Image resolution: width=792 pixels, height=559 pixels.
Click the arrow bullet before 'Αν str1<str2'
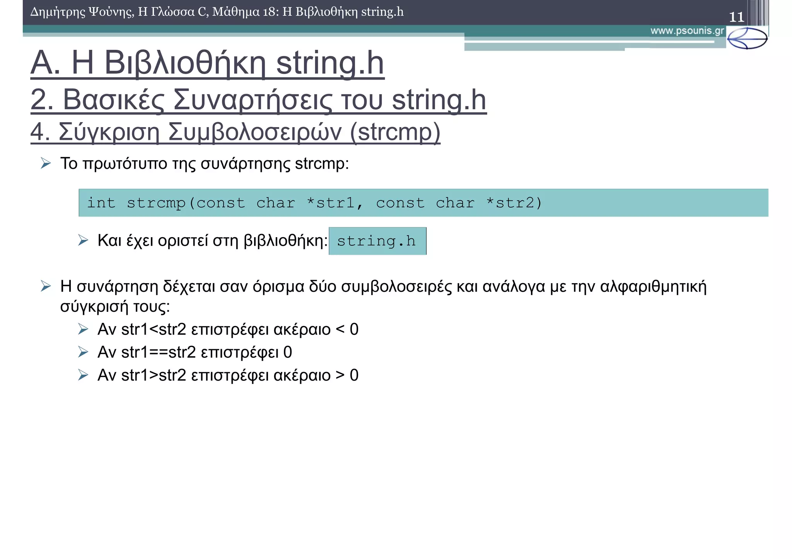pos(83,329)
